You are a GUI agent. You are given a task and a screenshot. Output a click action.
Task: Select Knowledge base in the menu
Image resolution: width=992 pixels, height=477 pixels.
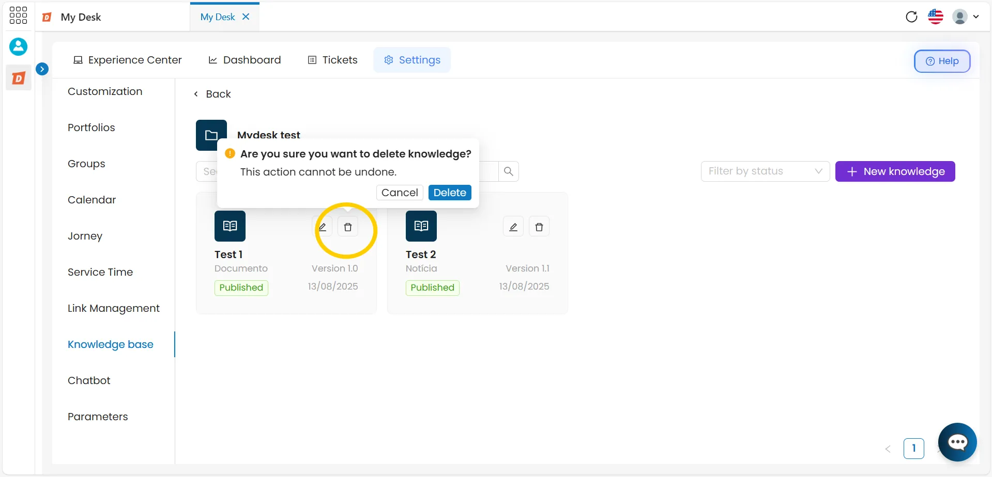[111, 344]
